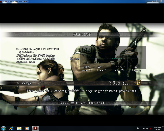Click the 1280x1024x32bit resolution text
The height and width of the screenshot is (131, 164).
(36, 59)
